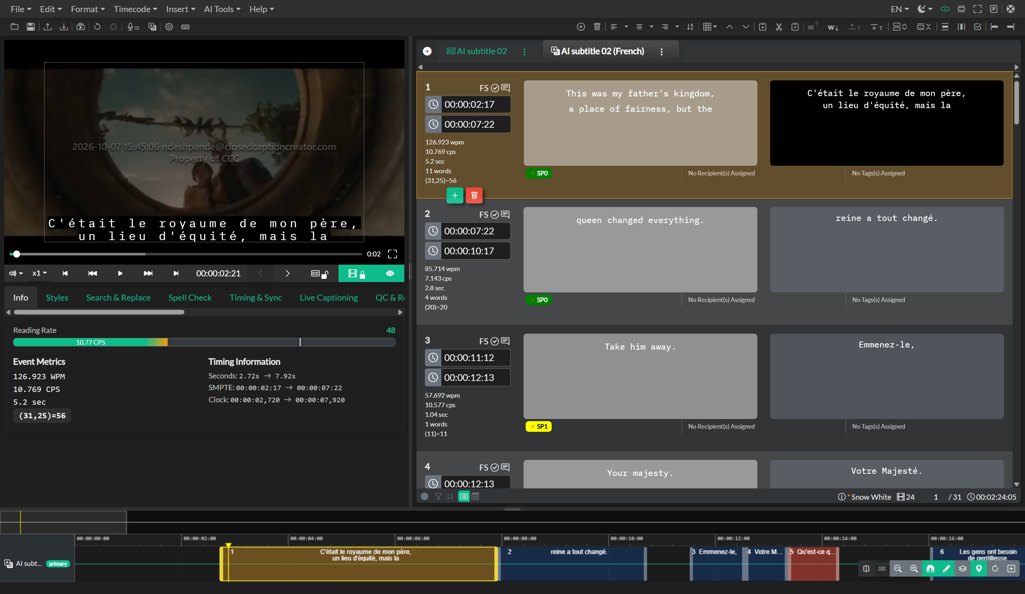
Task: Open the table grid dropdown in toolbar
Action: (710, 27)
